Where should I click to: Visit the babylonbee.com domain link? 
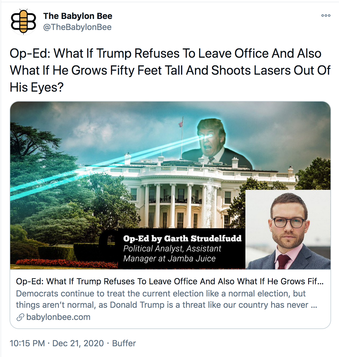coord(58,317)
